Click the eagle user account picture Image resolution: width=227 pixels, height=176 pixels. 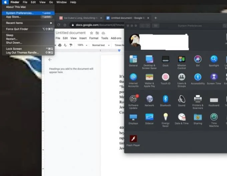pyautogui.click(x=134, y=40)
